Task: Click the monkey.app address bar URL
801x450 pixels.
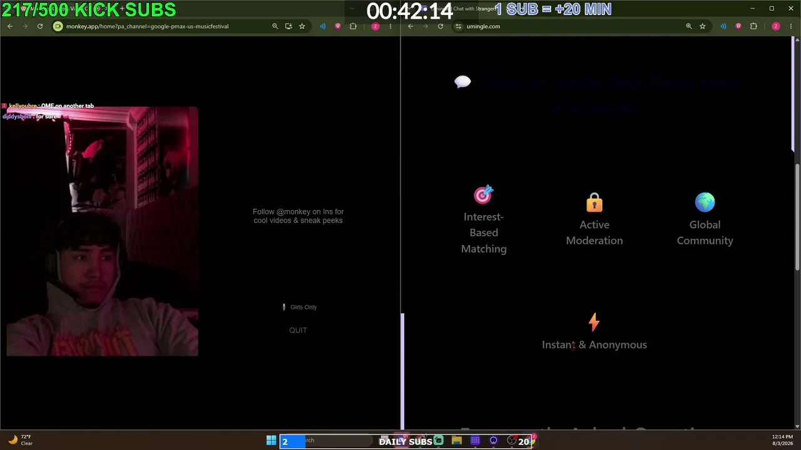Action: [x=147, y=26]
